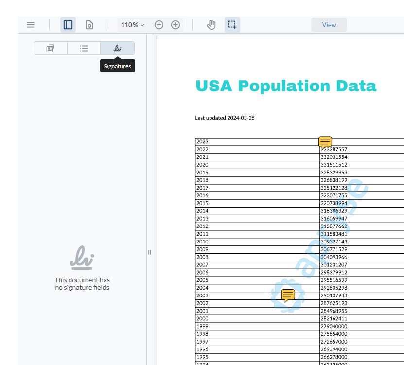Click the 'no signature fields' message
Image resolution: width=404 pixels, height=365 pixels.
click(82, 284)
